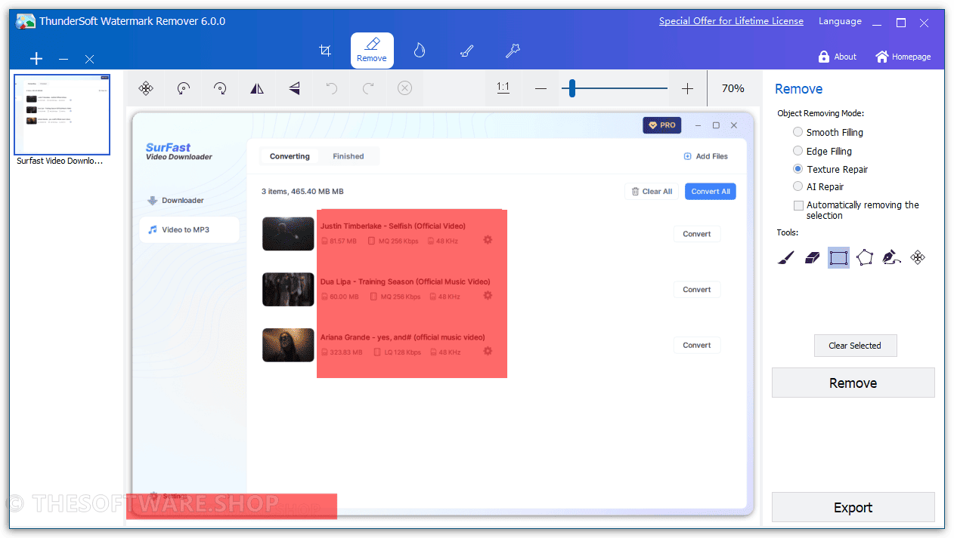Click Clear All in the canvas image

(651, 192)
